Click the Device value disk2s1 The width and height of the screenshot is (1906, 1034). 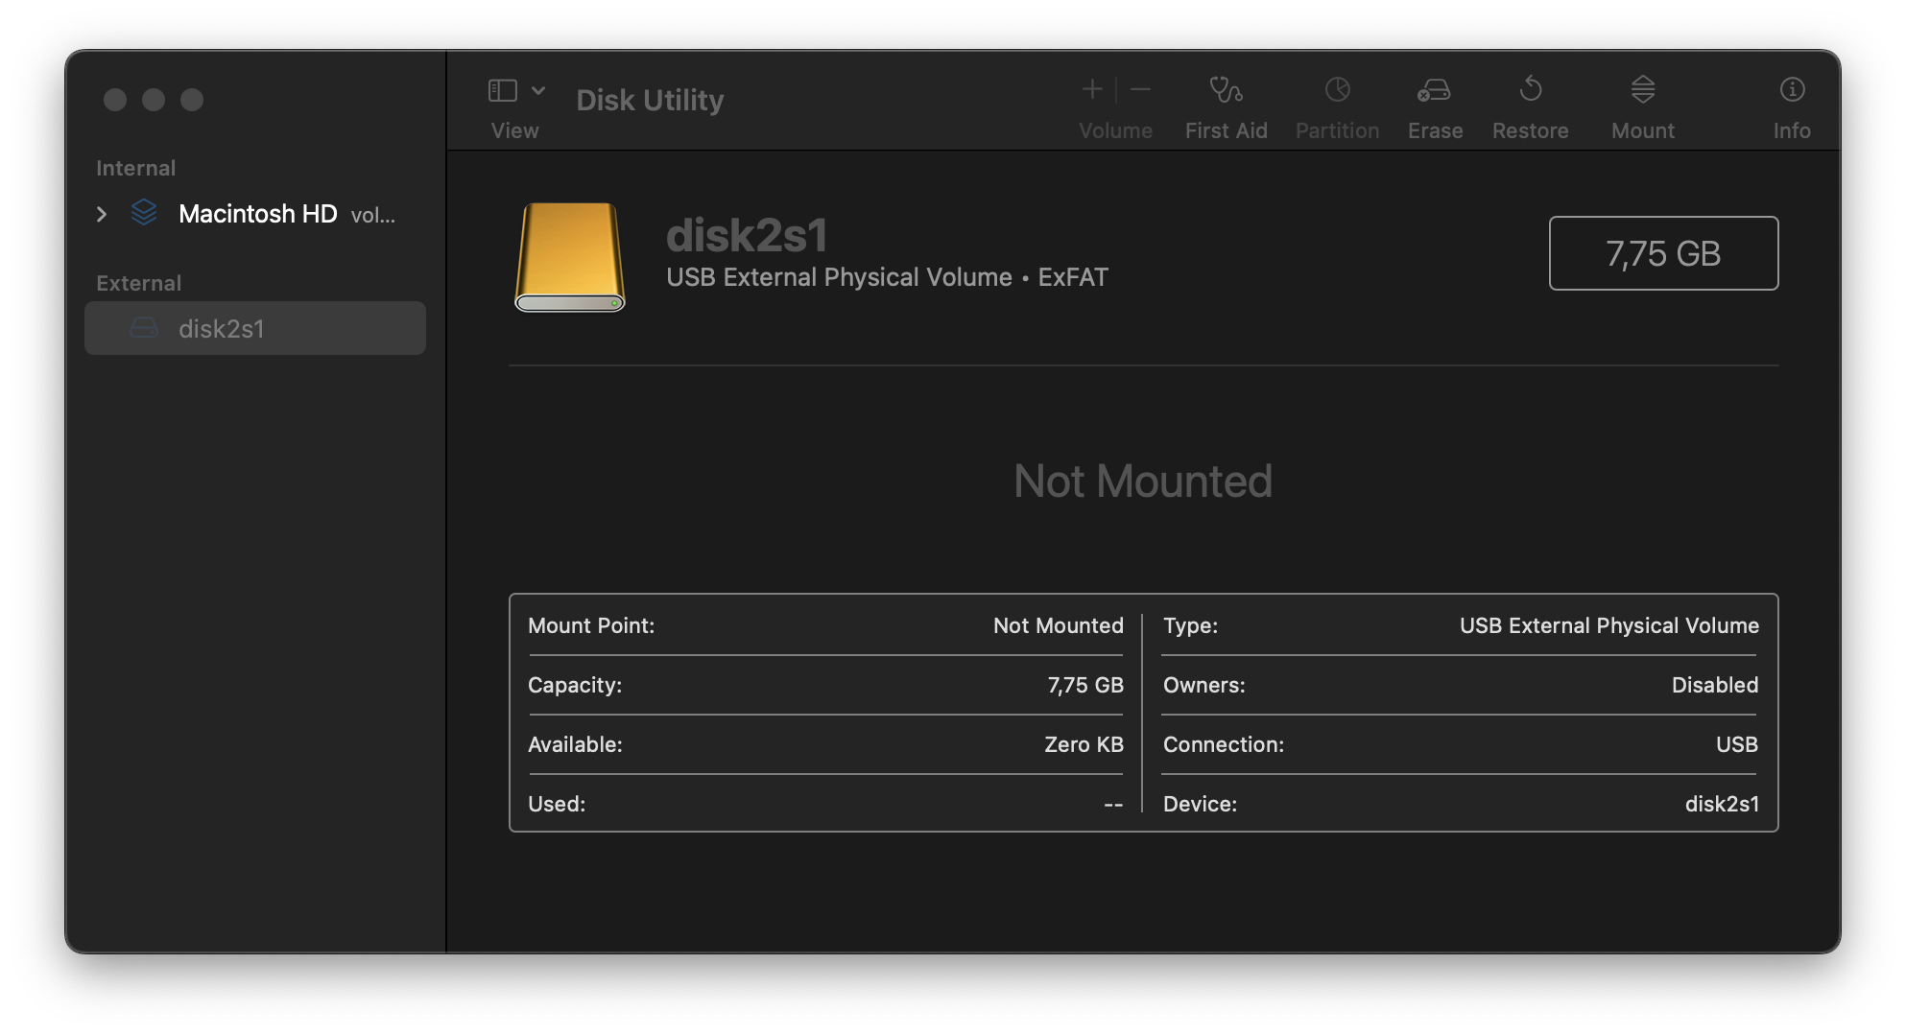point(1722,804)
